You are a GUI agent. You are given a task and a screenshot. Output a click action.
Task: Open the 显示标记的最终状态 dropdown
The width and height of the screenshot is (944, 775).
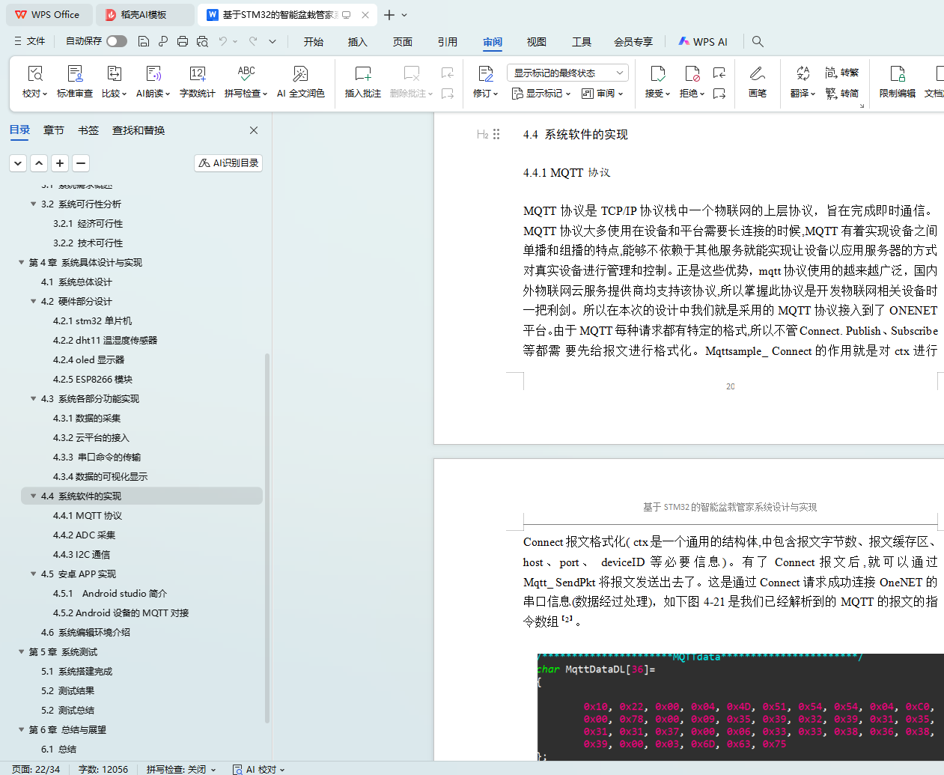[567, 73]
